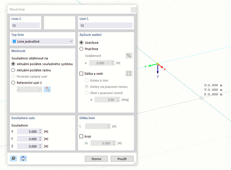231x170 pixels.
Task: Select the Uzel/bod radio option
Action: [x=81, y=43]
